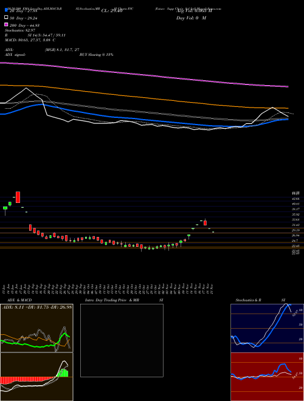Click the MACD histogram chart panel

36,377
